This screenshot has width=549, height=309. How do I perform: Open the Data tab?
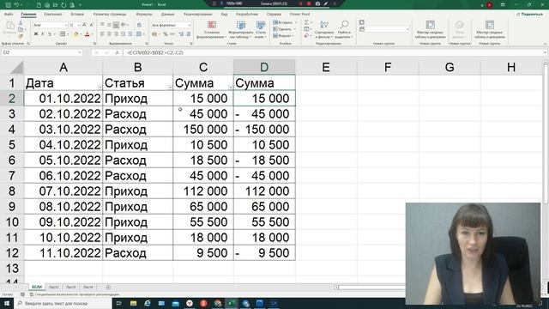click(168, 15)
